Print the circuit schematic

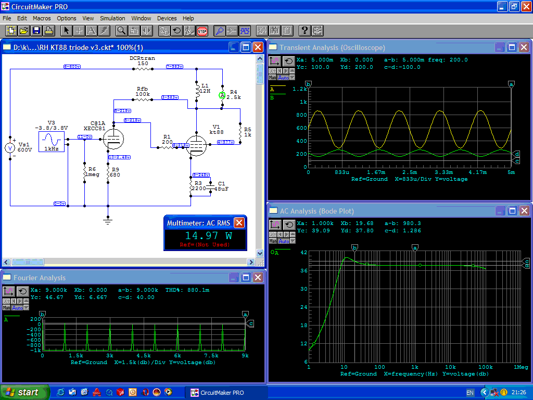pos(49,31)
